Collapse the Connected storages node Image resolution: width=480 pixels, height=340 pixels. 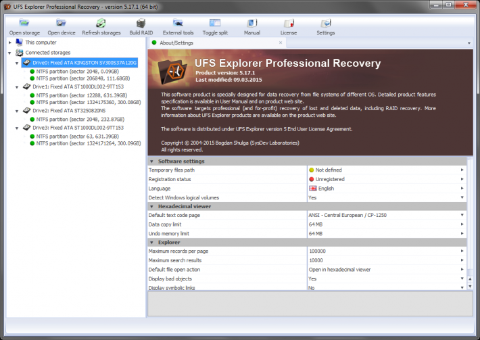pyautogui.click(x=9, y=53)
